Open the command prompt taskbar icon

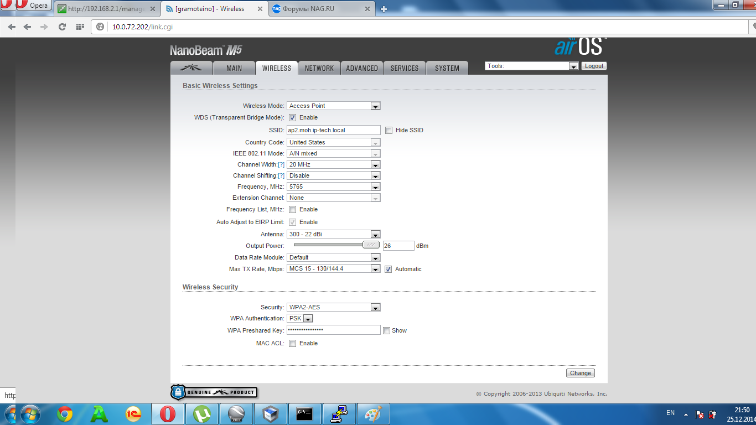[x=305, y=414]
